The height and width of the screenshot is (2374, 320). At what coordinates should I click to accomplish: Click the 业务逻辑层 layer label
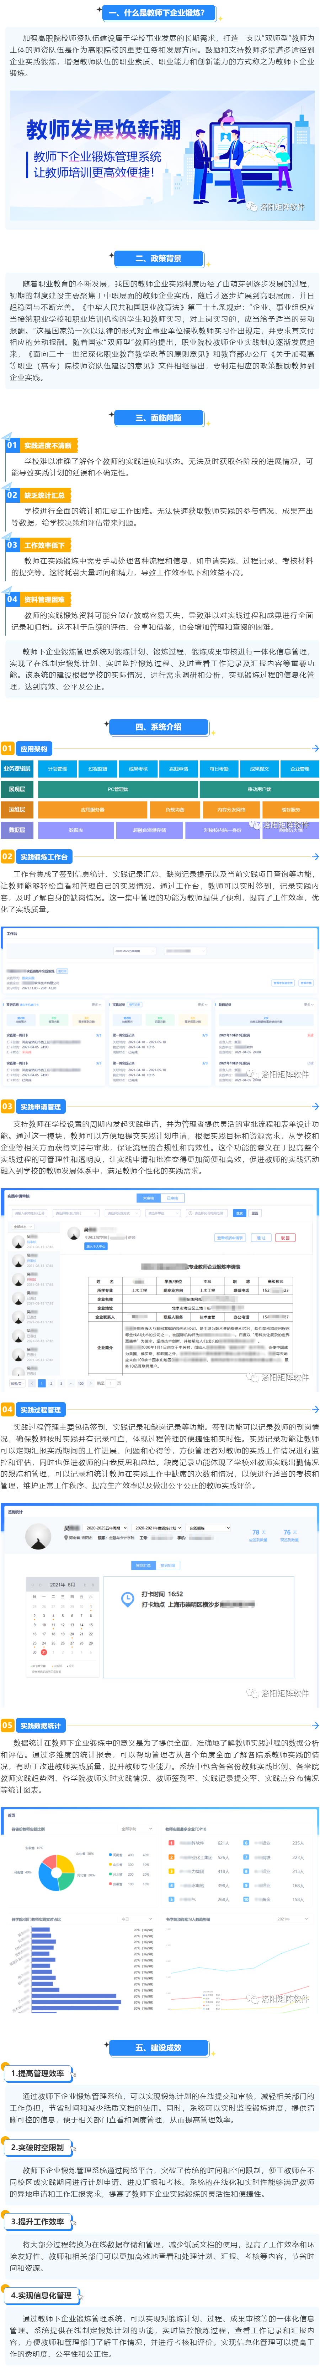[x=17, y=769]
